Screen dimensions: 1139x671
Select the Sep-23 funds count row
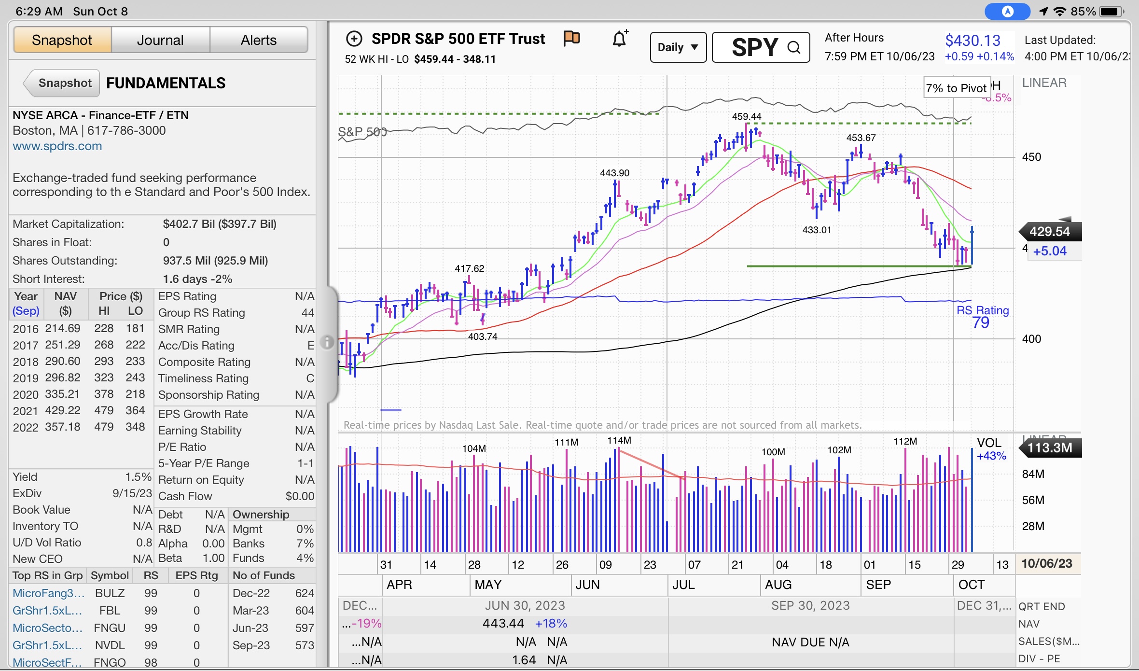point(273,645)
